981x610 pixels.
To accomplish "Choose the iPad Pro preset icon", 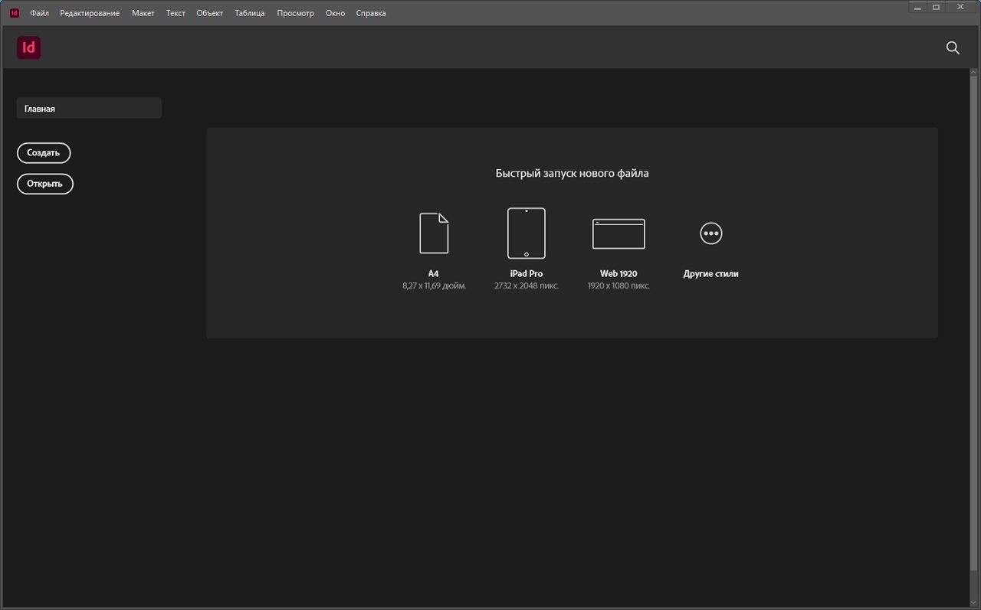I will coord(527,233).
